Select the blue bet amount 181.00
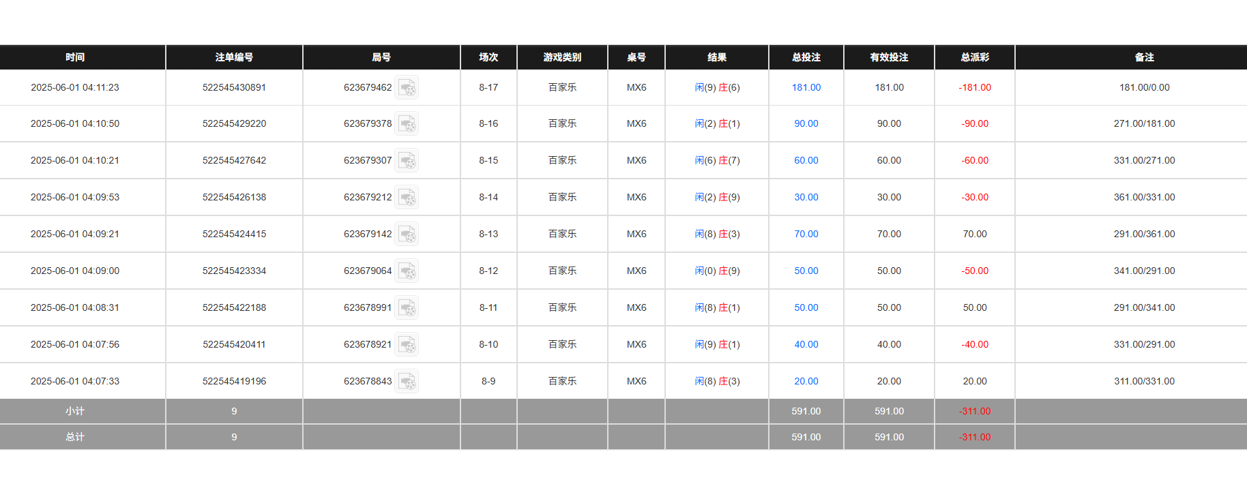Image resolution: width=1247 pixels, height=486 pixels. (806, 87)
